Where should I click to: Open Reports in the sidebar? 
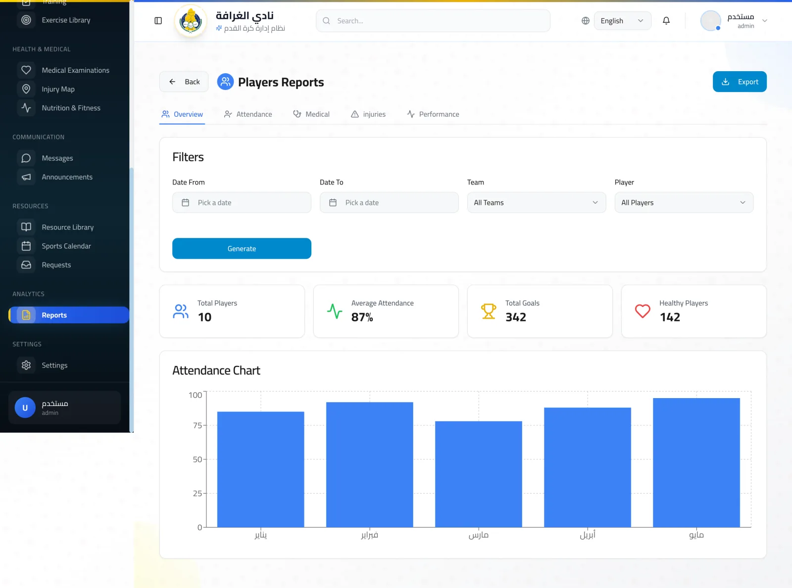click(x=69, y=315)
